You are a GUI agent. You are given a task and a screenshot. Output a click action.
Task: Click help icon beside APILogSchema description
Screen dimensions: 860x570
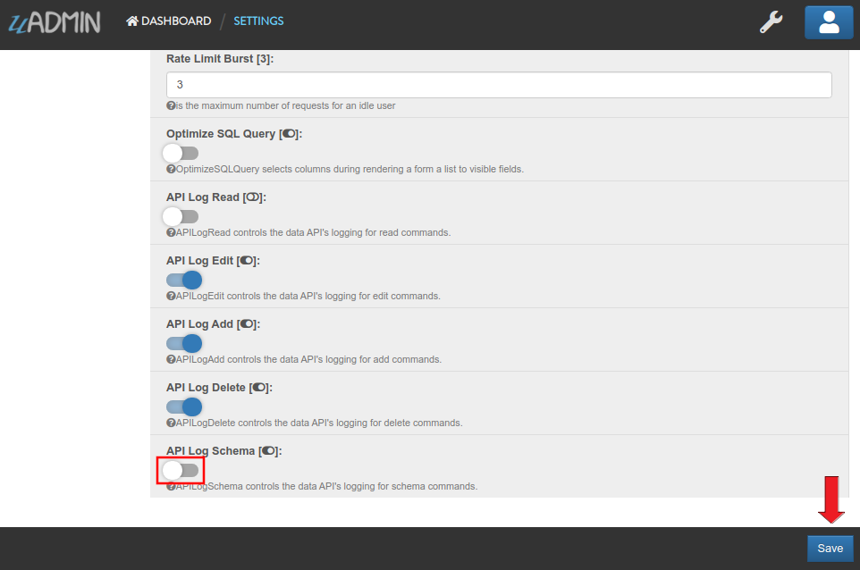pos(171,487)
